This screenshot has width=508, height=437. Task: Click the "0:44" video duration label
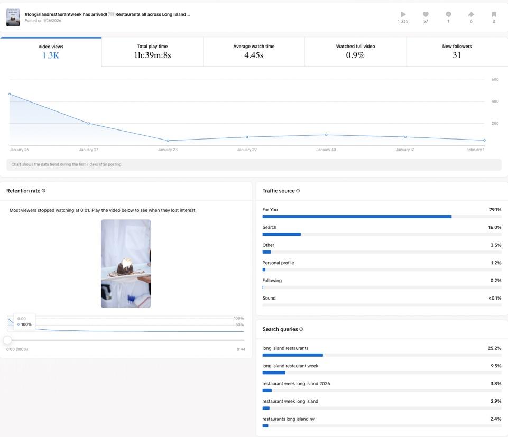(241, 349)
